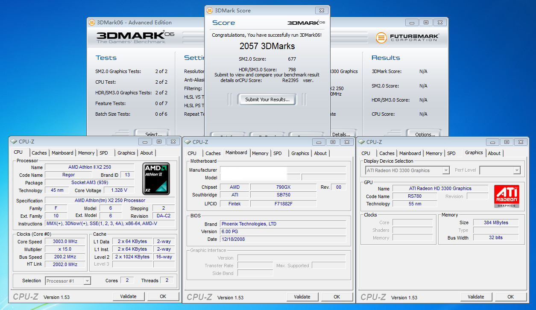
Task: Click the 3DMark Score dialog title icon
Action: coord(210,10)
